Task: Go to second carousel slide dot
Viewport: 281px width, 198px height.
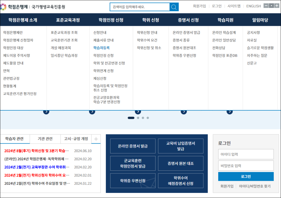Action: pyautogui.click(x=138, y=118)
